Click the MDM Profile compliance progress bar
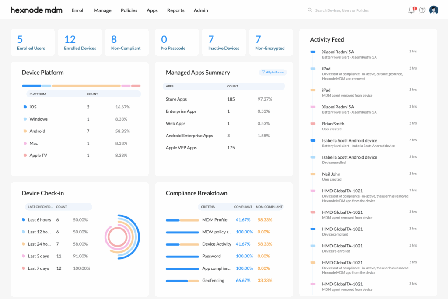This screenshot has width=448, height=299. click(x=182, y=220)
